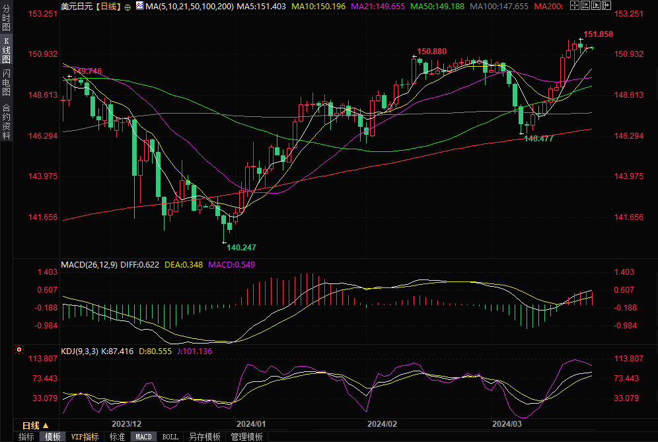
Task: Expand the 日线 period selector
Action: [35, 425]
